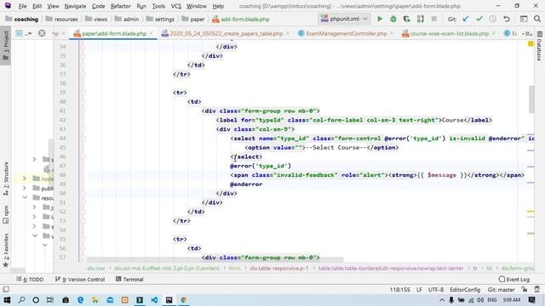Open the Refactor menu
The height and width of the screenshot is (306, 545).
(121, 6)
